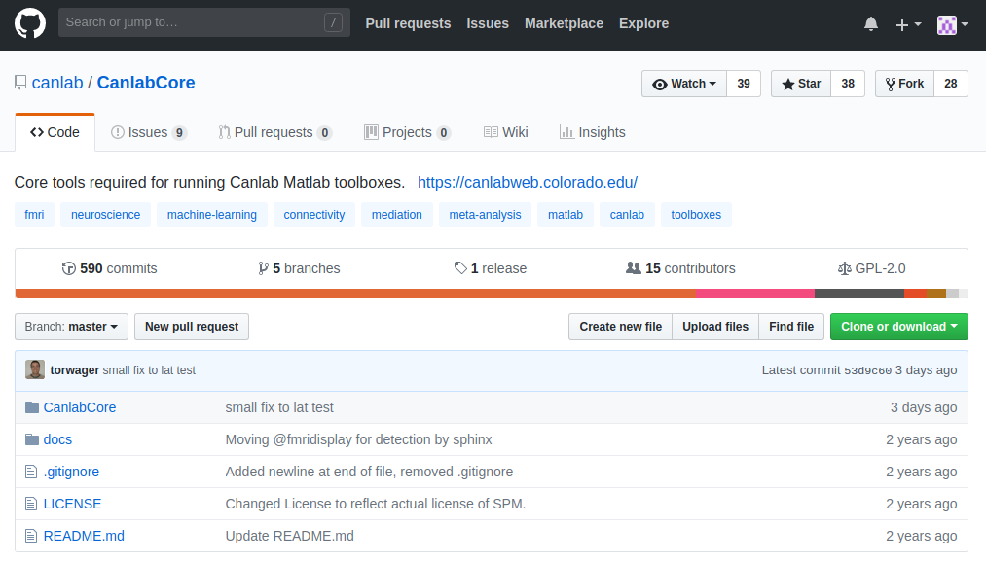
Task: View the 28 forks count
Action: [x=951, y=84]
